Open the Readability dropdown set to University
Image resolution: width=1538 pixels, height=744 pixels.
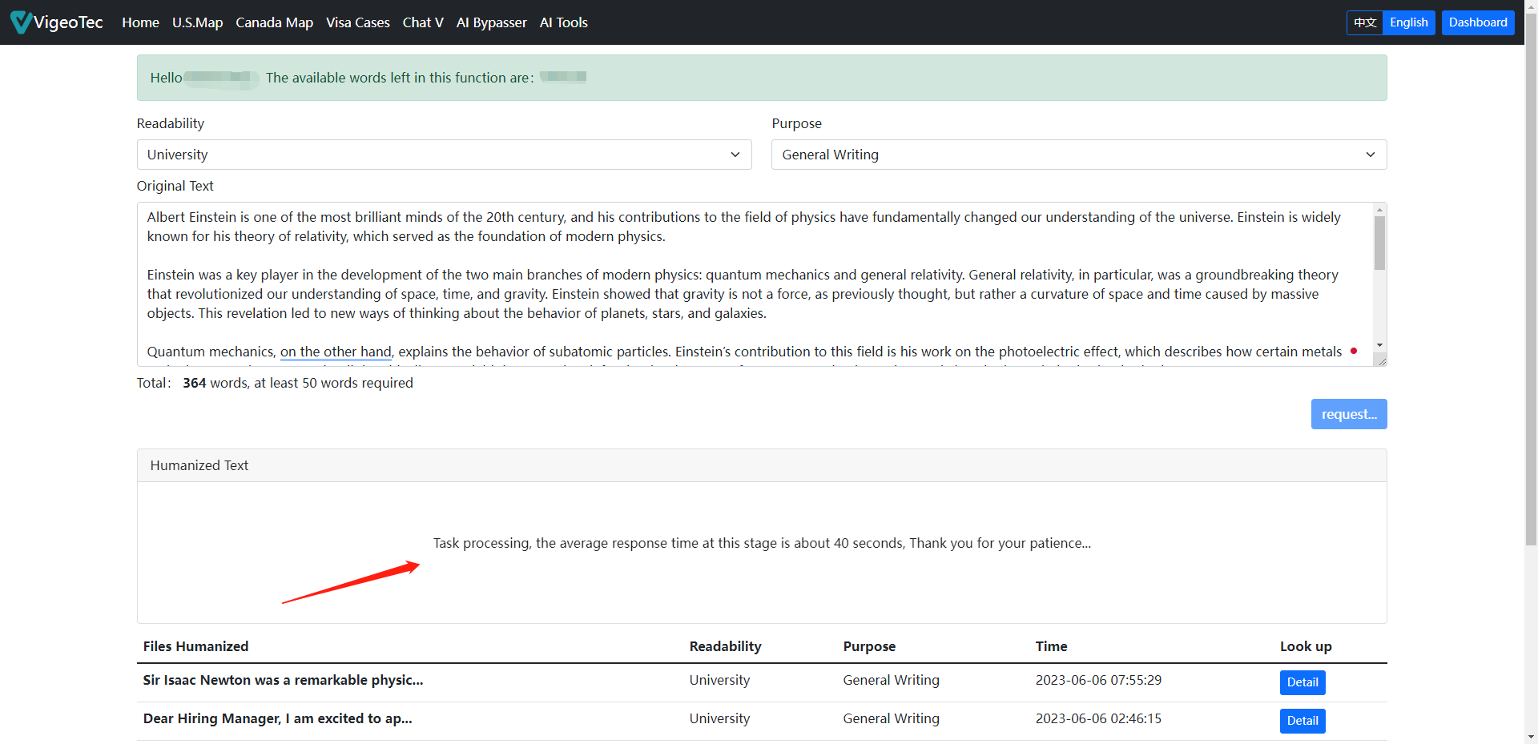pyautogui.click(x=444, y=155)
